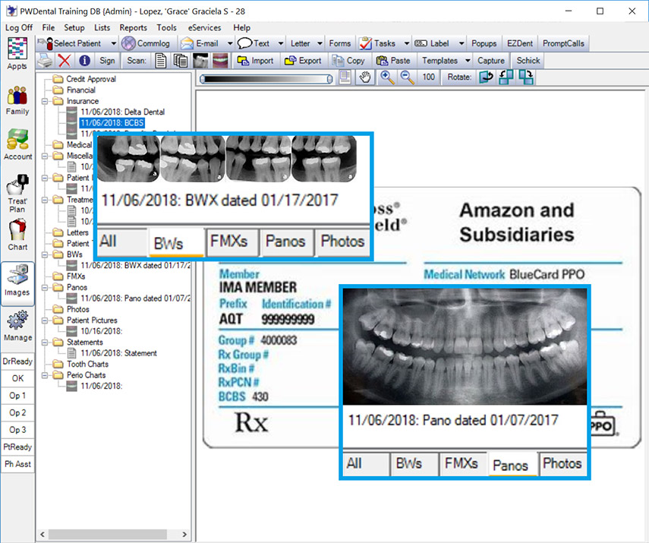The width and height of the screenshot is (649, 543).
Task: Open EZDent from the toolbar
Action: click(520, 43)
